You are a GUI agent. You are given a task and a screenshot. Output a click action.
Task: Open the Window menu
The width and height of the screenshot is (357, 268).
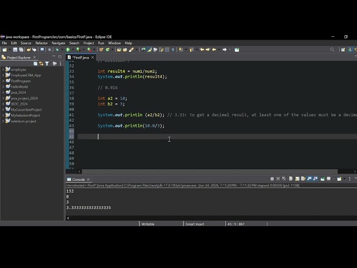coord(114,43)
